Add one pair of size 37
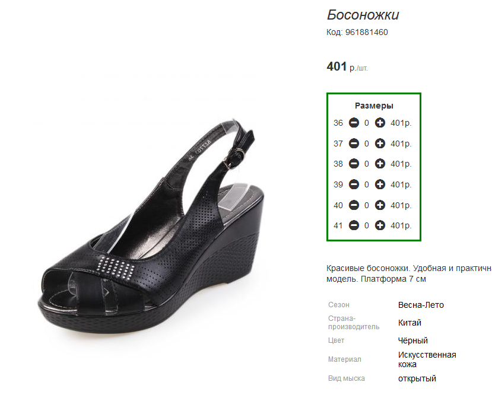 coord(380,144)
